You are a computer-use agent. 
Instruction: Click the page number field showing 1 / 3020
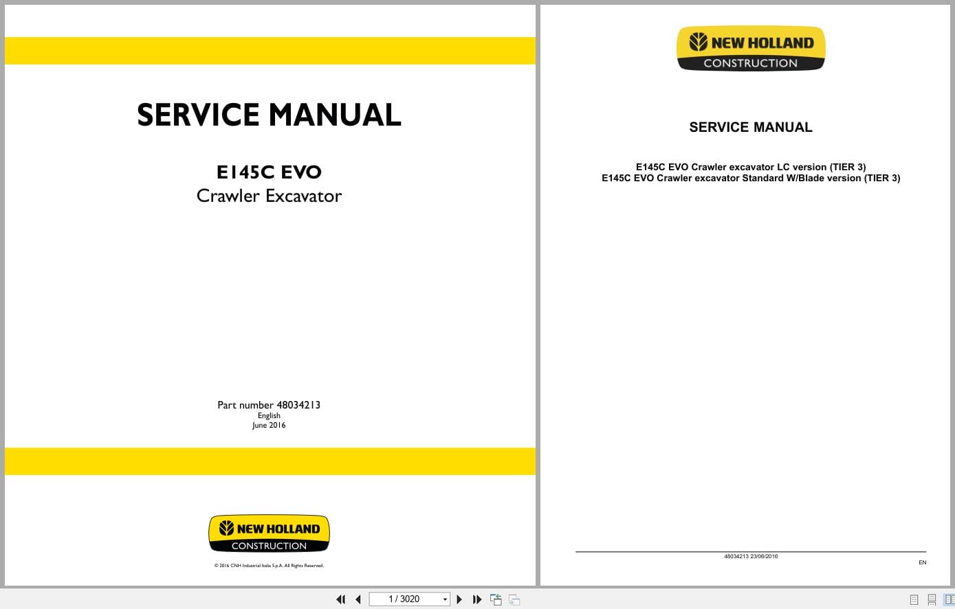tap(406, 599)
